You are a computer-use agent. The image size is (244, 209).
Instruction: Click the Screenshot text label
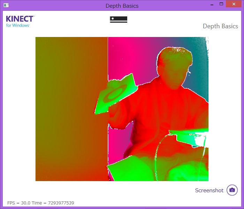pos(209,190)
